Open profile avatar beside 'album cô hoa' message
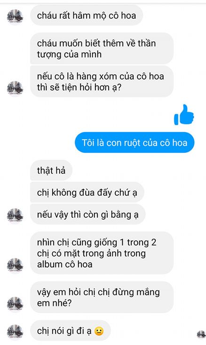Screen dimensions: 206x345 pyautogui.click(x=15, y=265)
